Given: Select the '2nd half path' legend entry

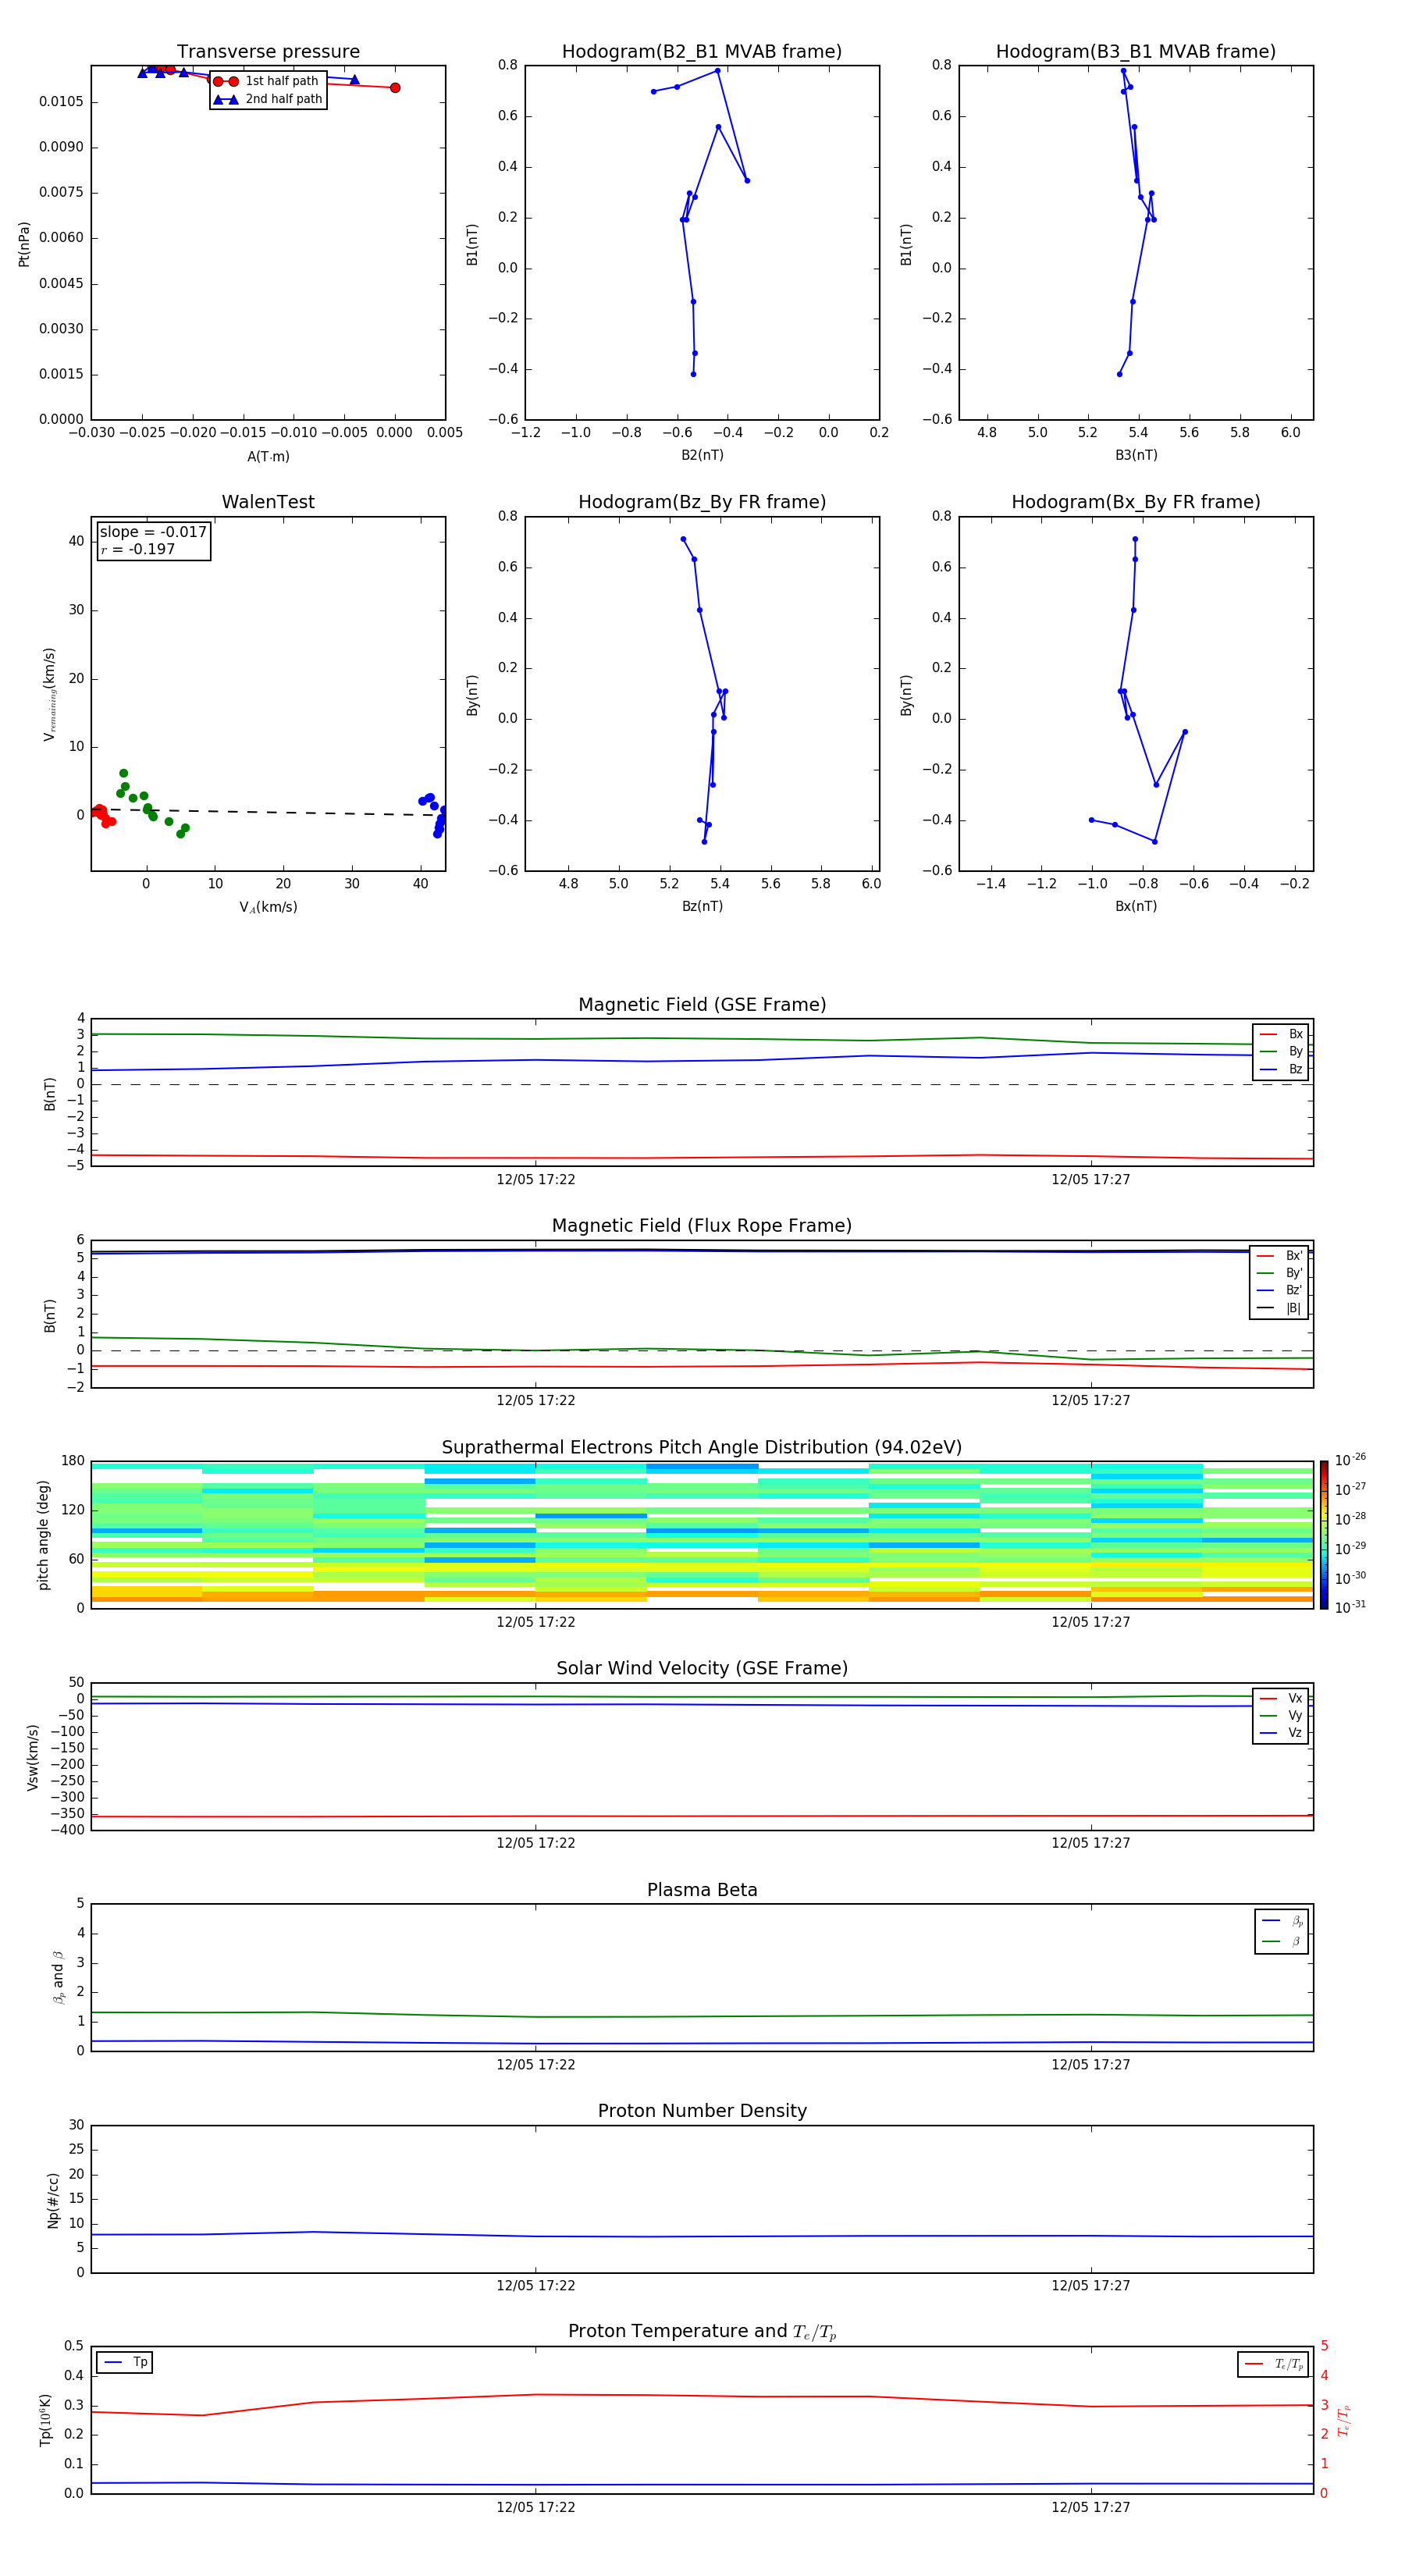Looking at the screenshot, I should pos(268,99).
